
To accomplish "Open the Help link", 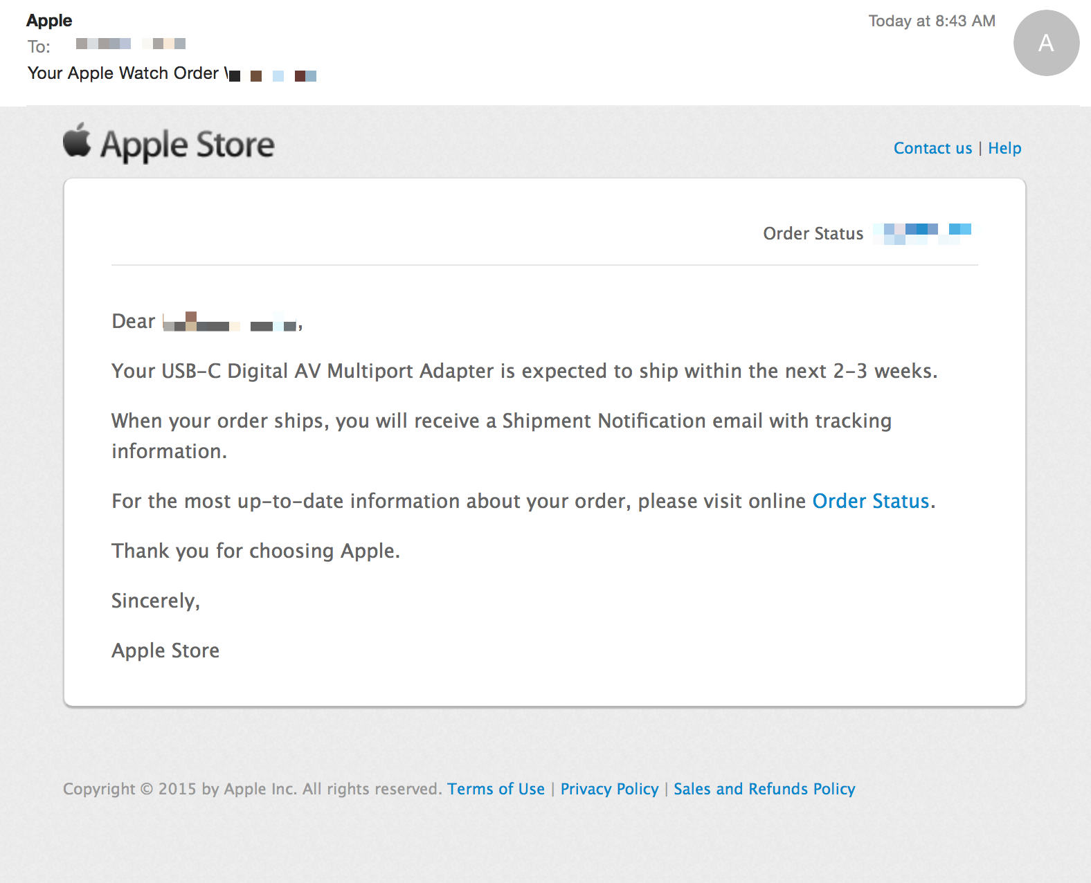I will click(x=1004, y=148).
